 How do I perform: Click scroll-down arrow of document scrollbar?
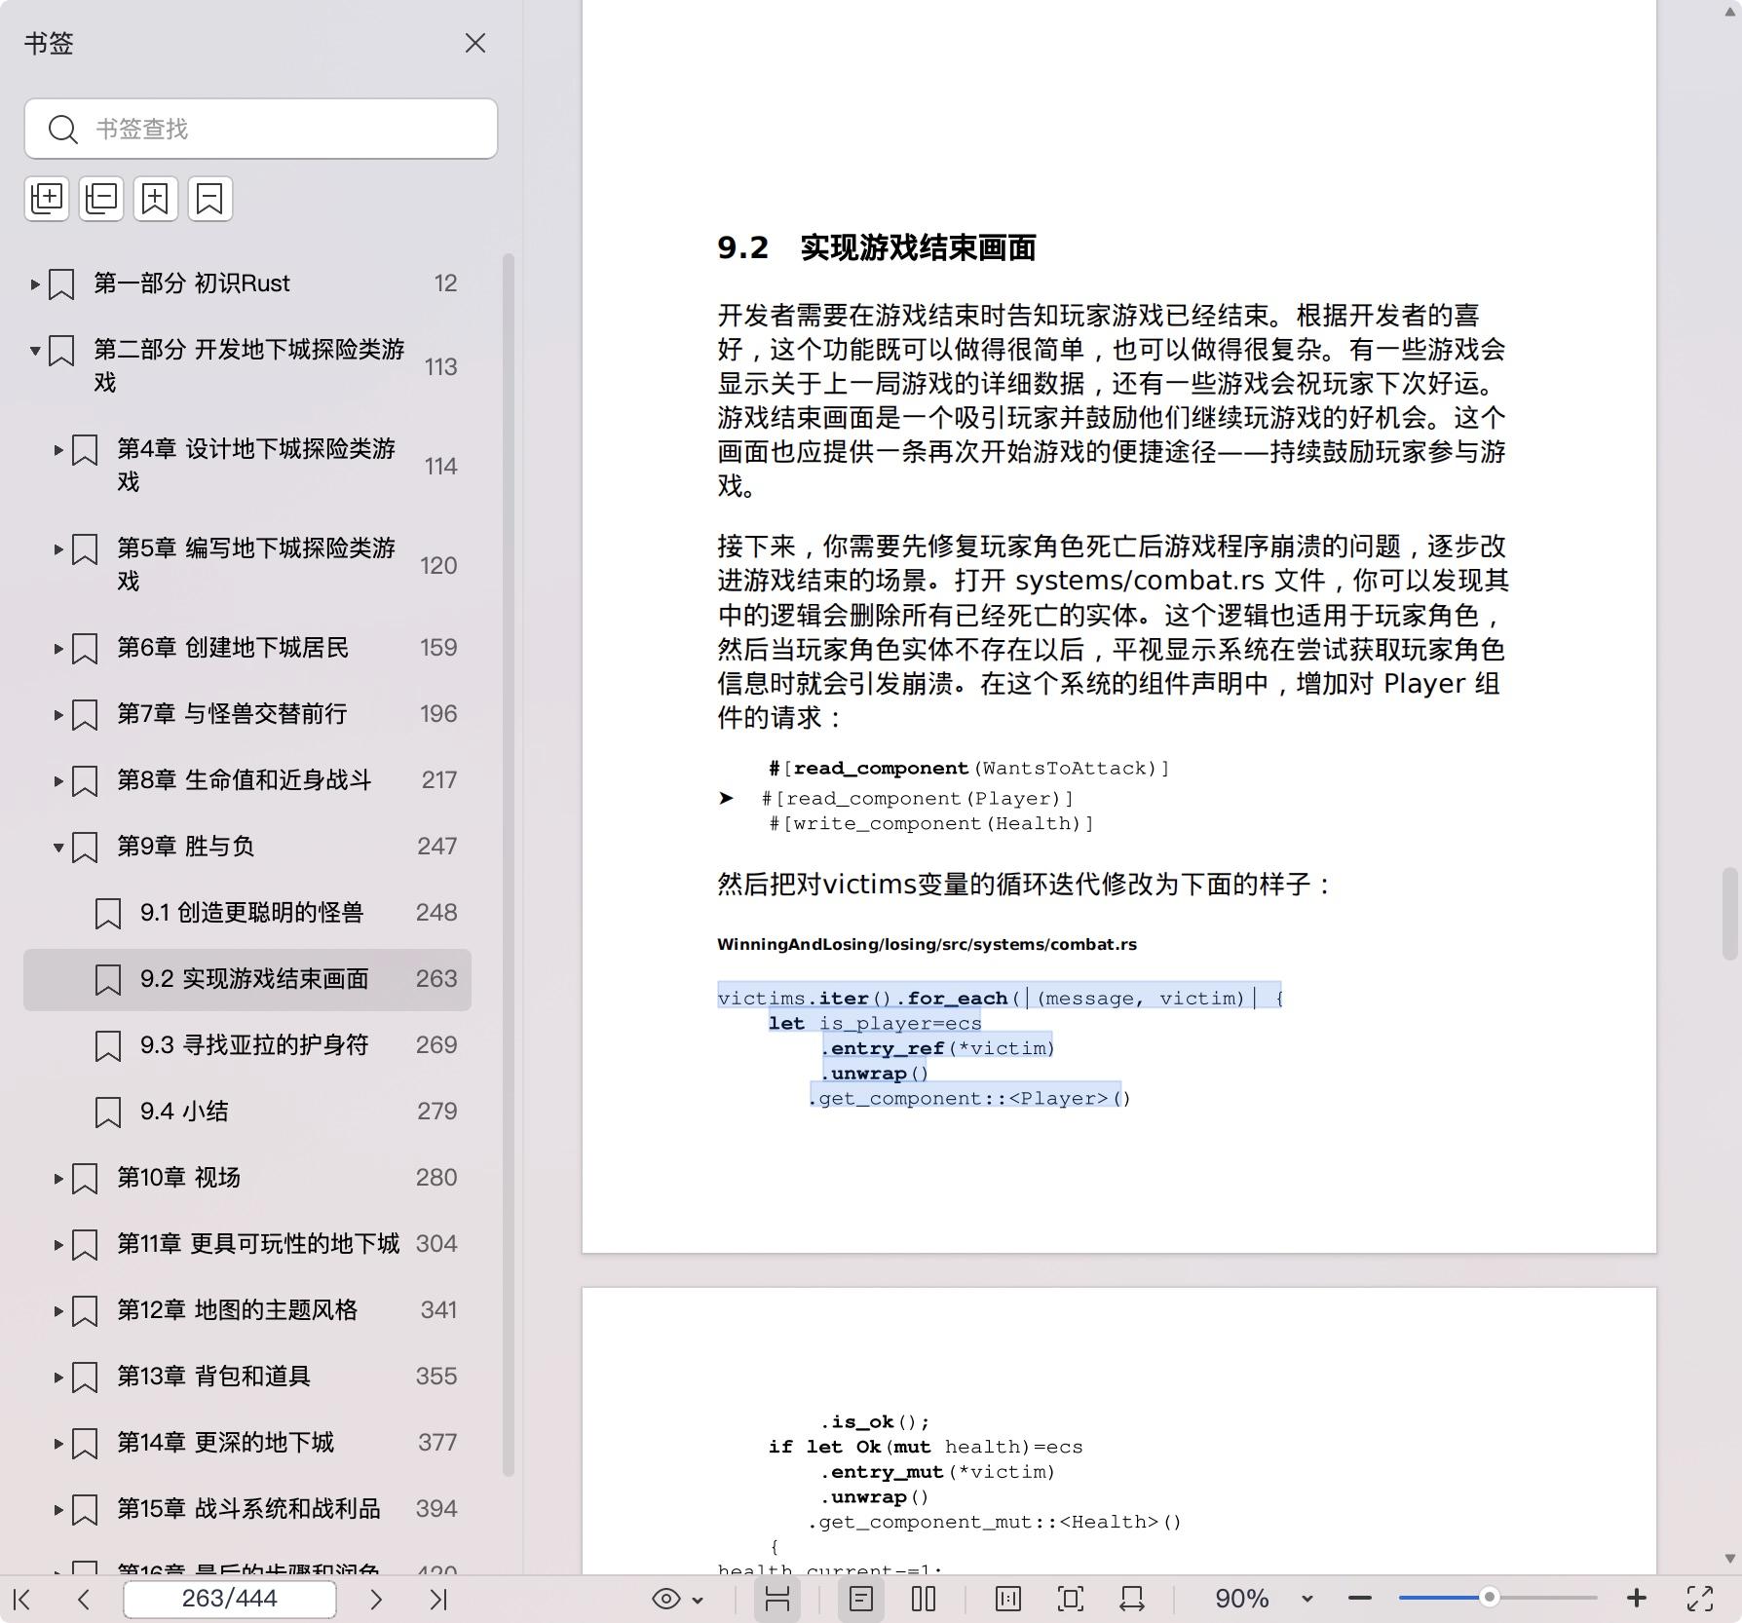coord(1730,1559)
